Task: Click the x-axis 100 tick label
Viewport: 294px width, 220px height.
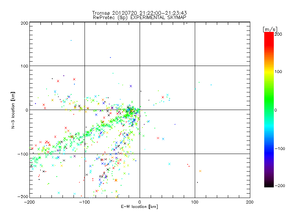Action: [195, 202]
